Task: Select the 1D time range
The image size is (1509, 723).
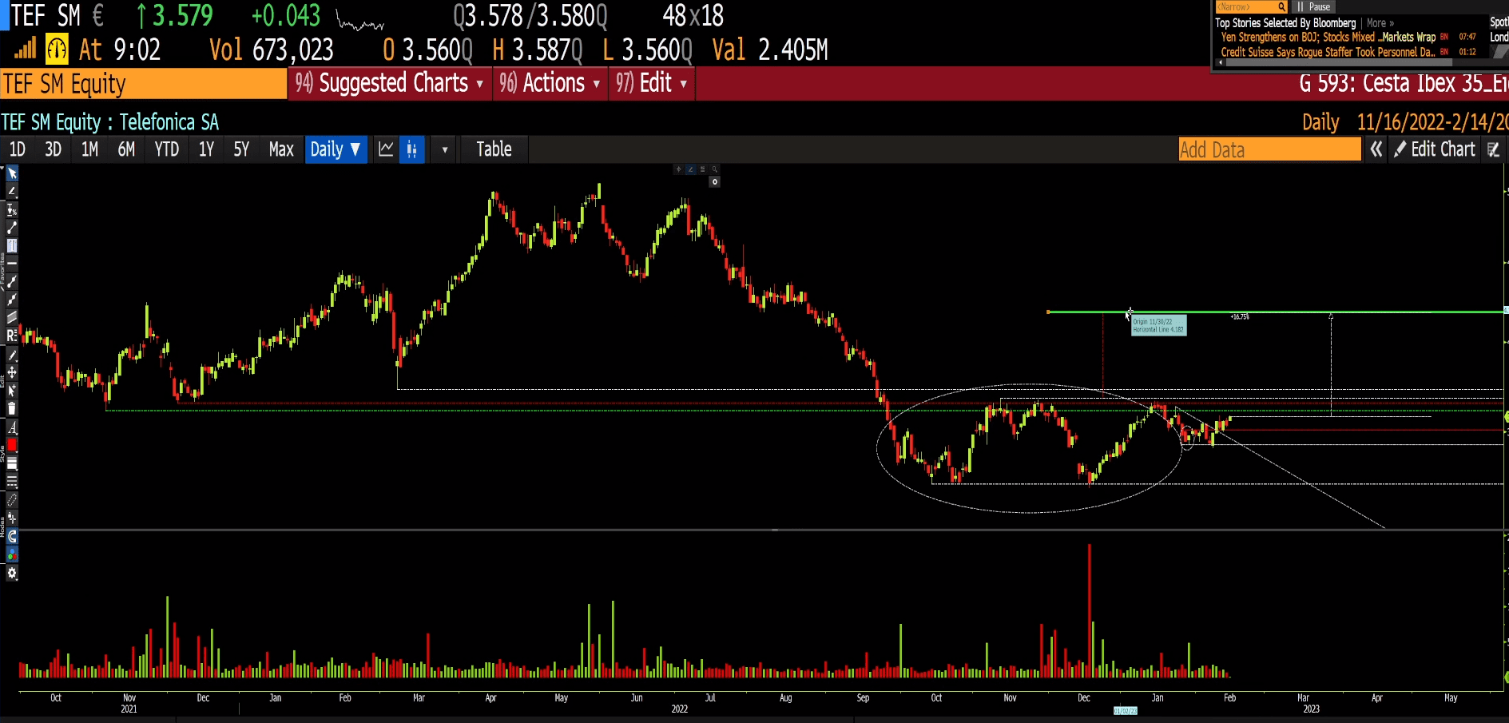Action: pos(18,149)
